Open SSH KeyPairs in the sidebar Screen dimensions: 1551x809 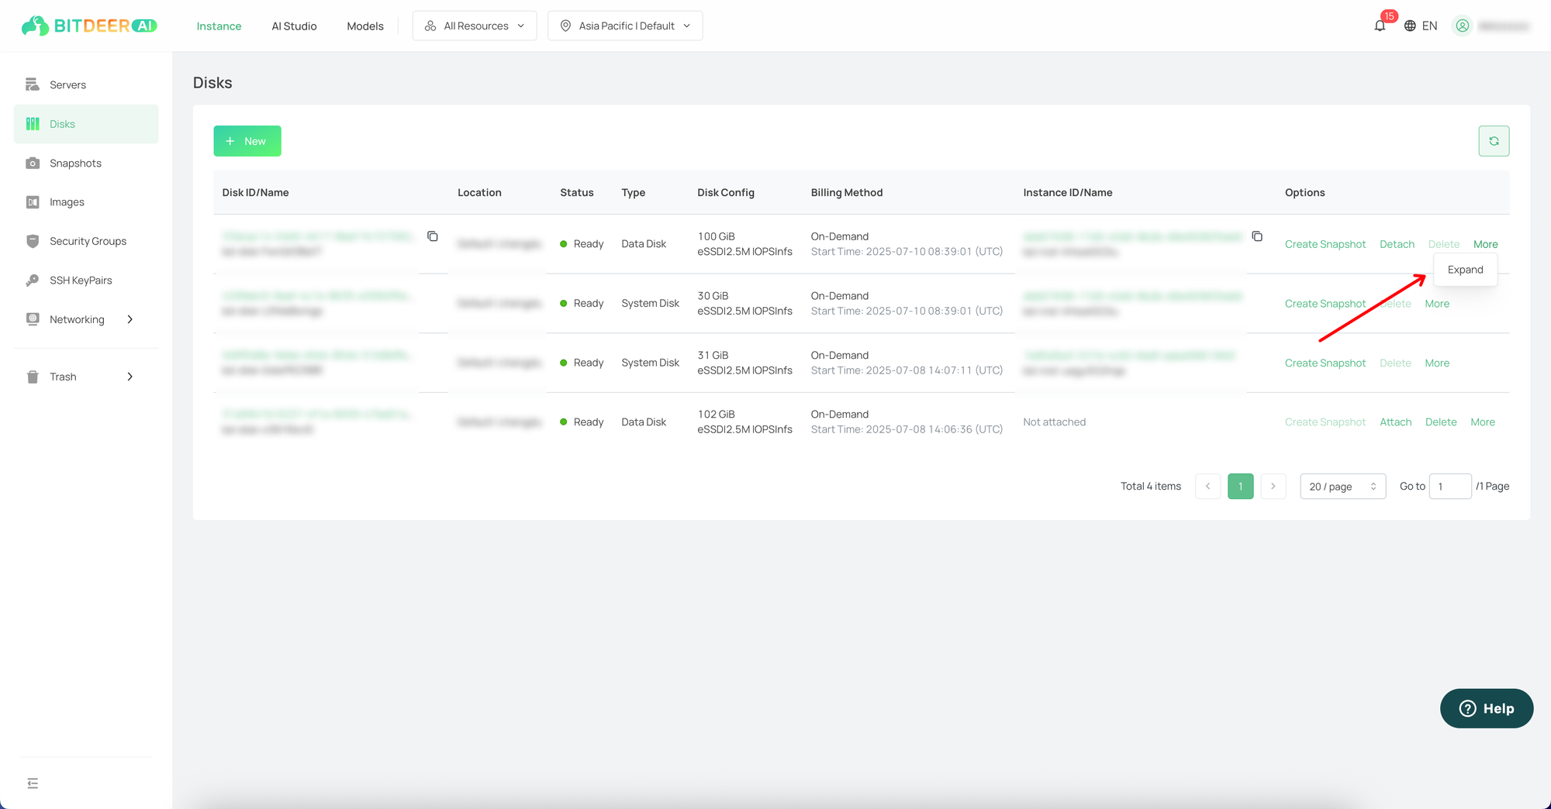pos(86,280)
